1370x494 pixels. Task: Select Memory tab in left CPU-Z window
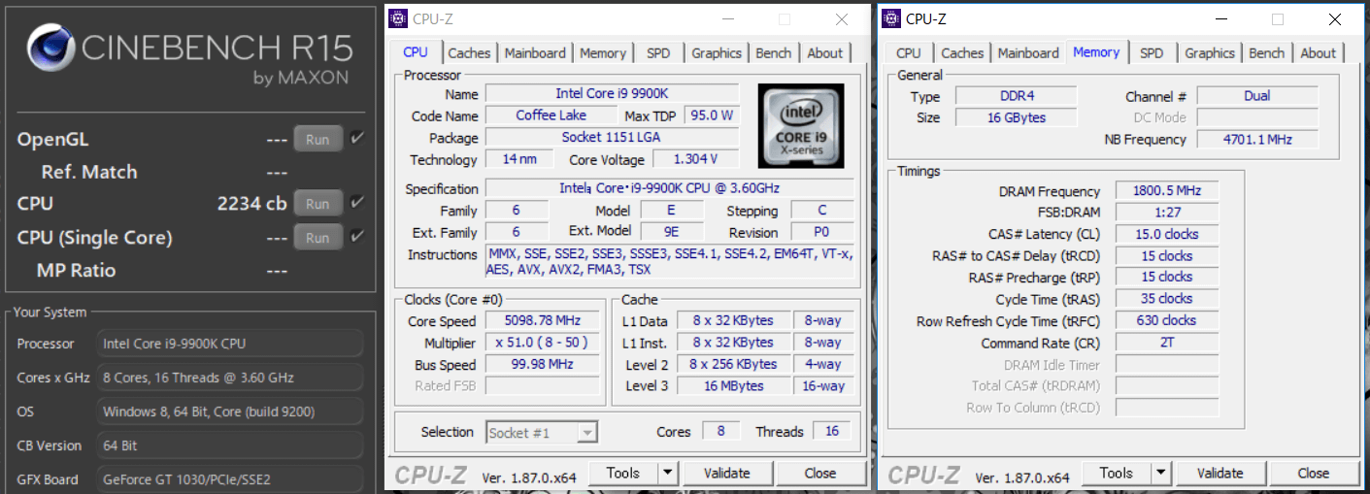[603, 53]
